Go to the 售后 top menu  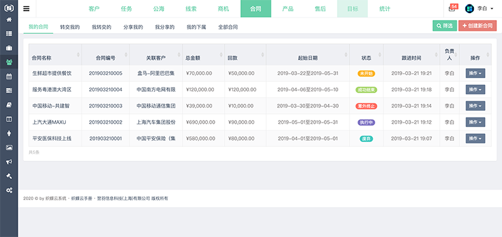tap(320, 9)
